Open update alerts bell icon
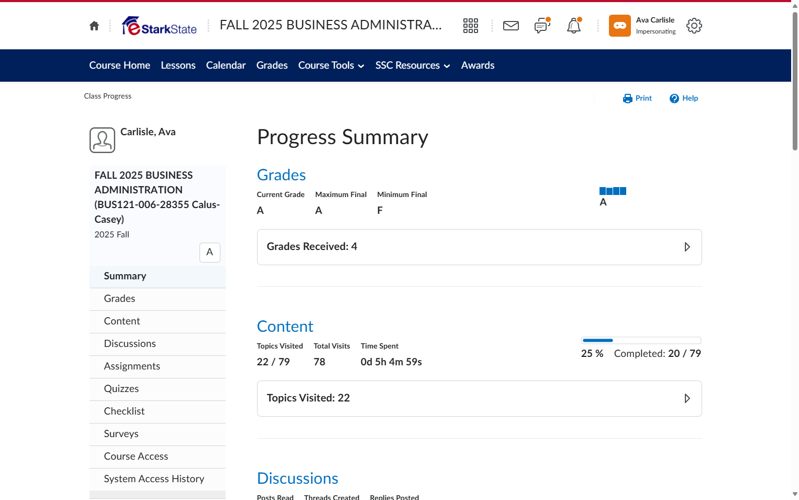This screenshot has width=799, height=500. 574,26
